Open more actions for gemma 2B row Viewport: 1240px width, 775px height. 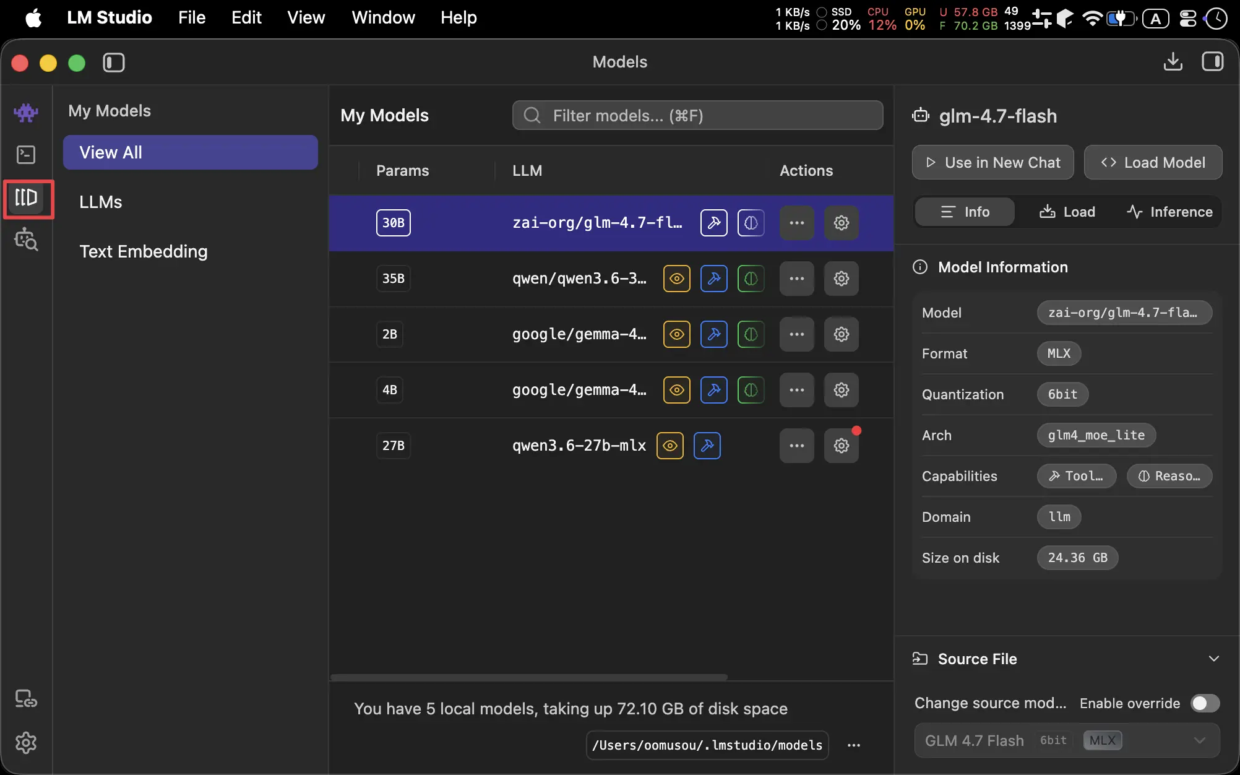[x=797, y=334]
